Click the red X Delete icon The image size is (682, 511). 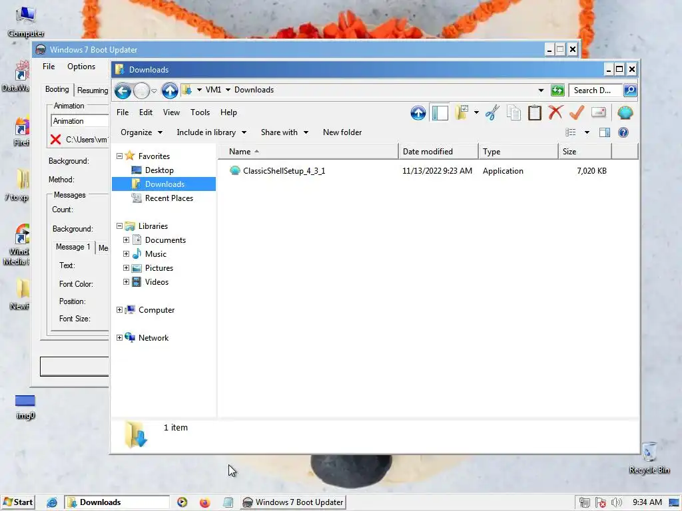[x=555, y=112]
